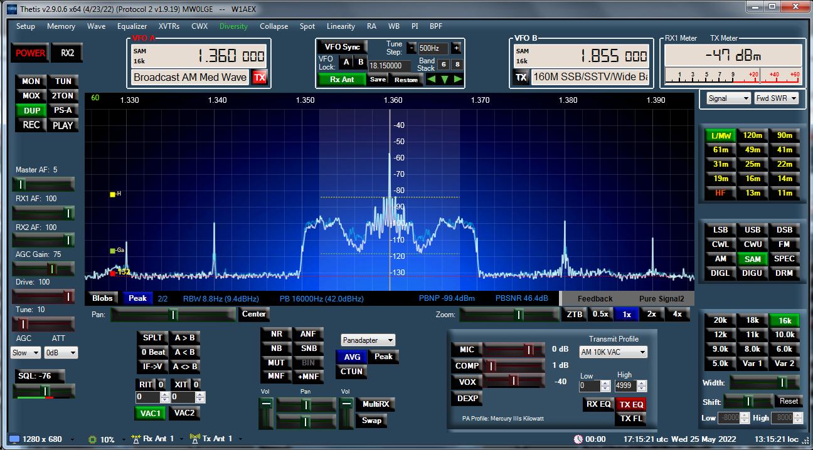813x450 pixels.
Task: Click the right green band stack arrow
Action: pos(458,80)
